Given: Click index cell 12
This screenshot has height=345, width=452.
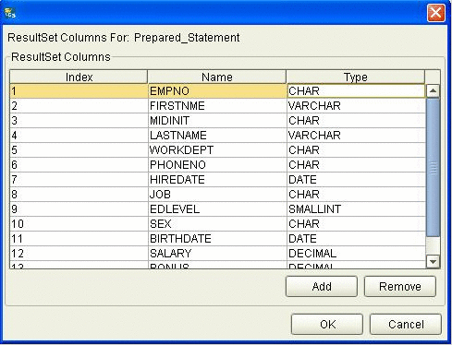Looking at the screenshot, I should tap(79, 254).
